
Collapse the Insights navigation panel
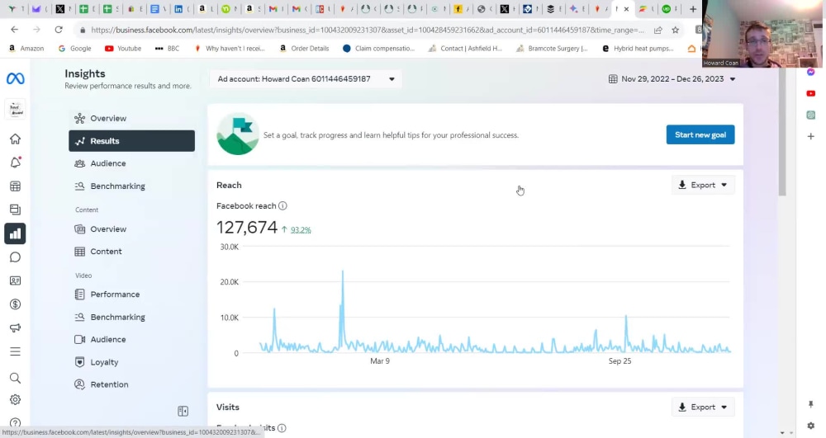[183, 411]
